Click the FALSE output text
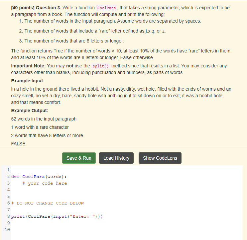This screenshot has width=247, height=240. (18, 144)
